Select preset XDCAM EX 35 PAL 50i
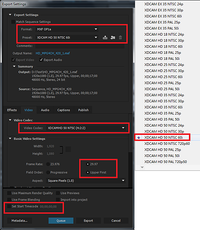Image resolution: width=200 pixels, height=230 pixels. click(x=162, y=28)
